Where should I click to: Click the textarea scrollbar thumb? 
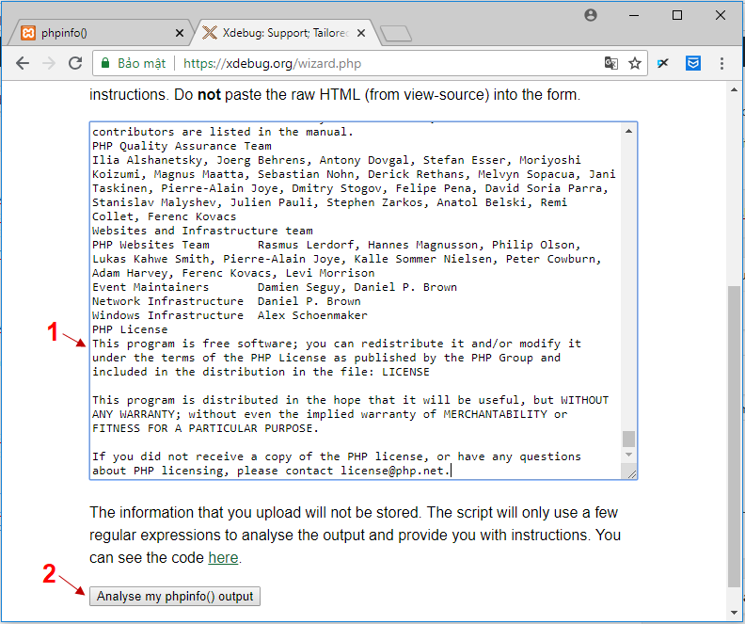pyautogui.click(x=628, y=439)
